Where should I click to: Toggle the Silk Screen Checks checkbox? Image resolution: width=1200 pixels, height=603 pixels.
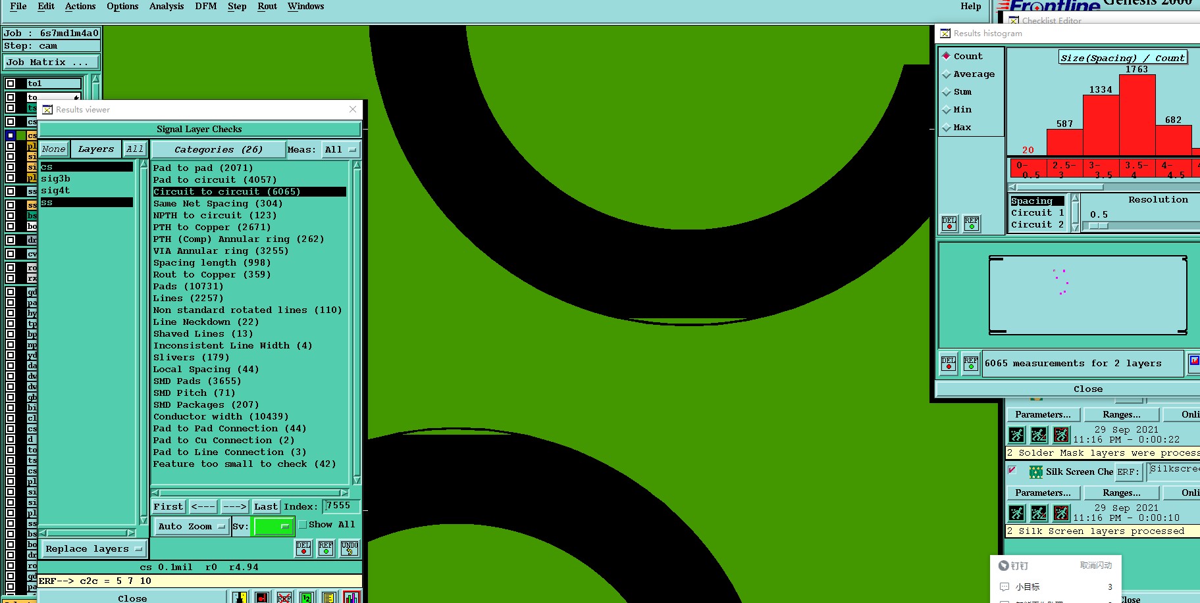pos(1012,470)
